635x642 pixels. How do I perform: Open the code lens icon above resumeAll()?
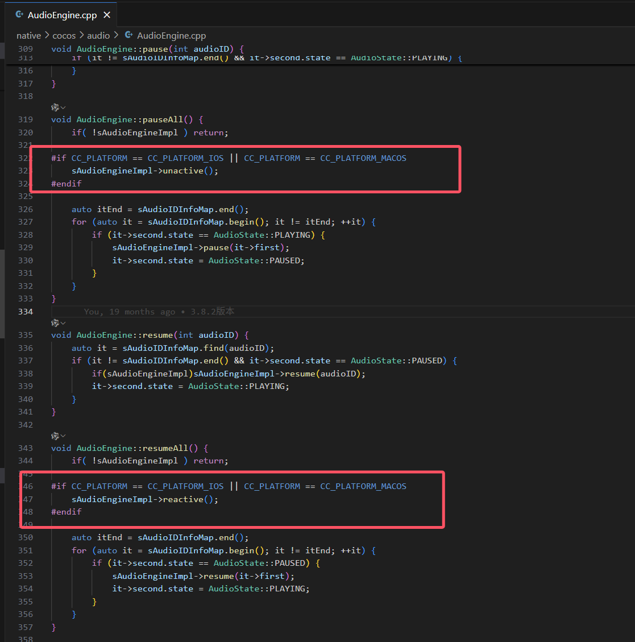58,436
